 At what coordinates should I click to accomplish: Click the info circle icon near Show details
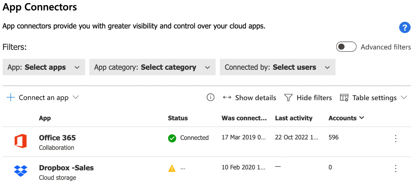(x=210, y=97)
